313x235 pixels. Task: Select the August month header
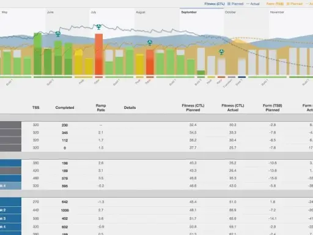click(x=141, y=12)
